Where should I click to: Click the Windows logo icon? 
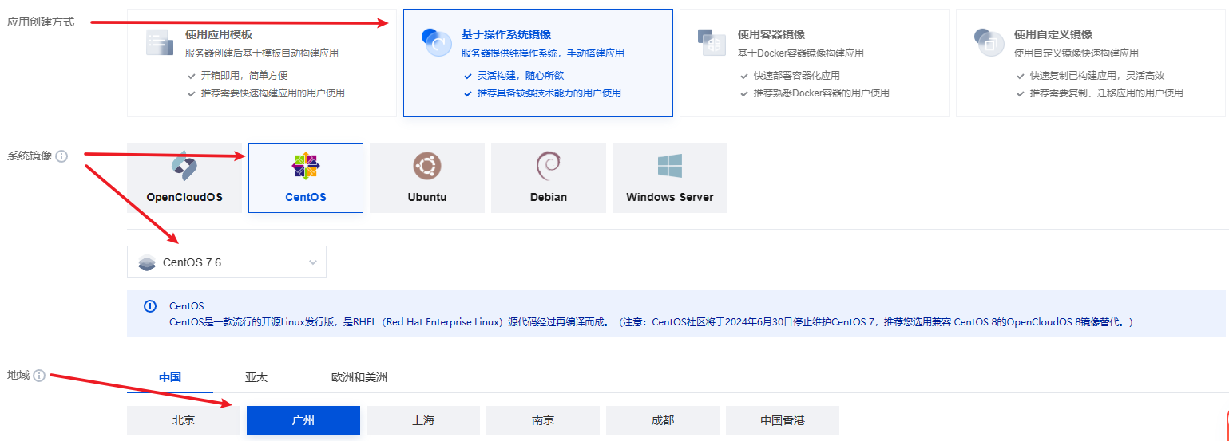670,166
